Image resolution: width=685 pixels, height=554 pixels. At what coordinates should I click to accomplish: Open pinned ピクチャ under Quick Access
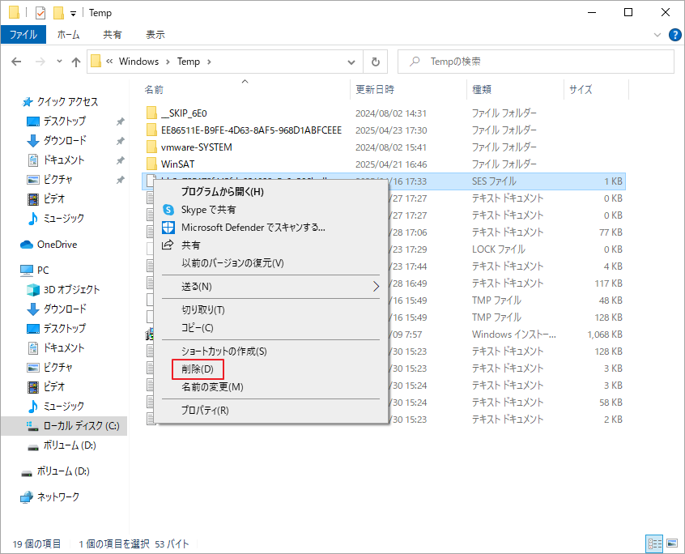pos(58,179)
